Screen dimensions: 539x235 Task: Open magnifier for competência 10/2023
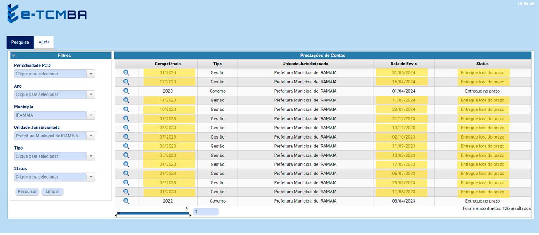point(126,109)
